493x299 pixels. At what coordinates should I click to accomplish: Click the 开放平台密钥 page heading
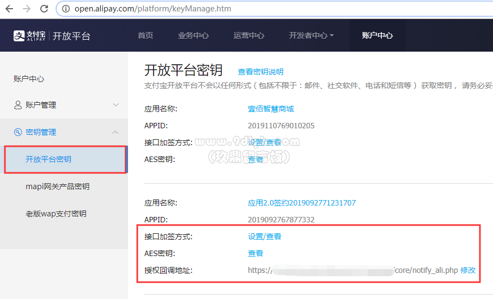(x=184, y=70)
